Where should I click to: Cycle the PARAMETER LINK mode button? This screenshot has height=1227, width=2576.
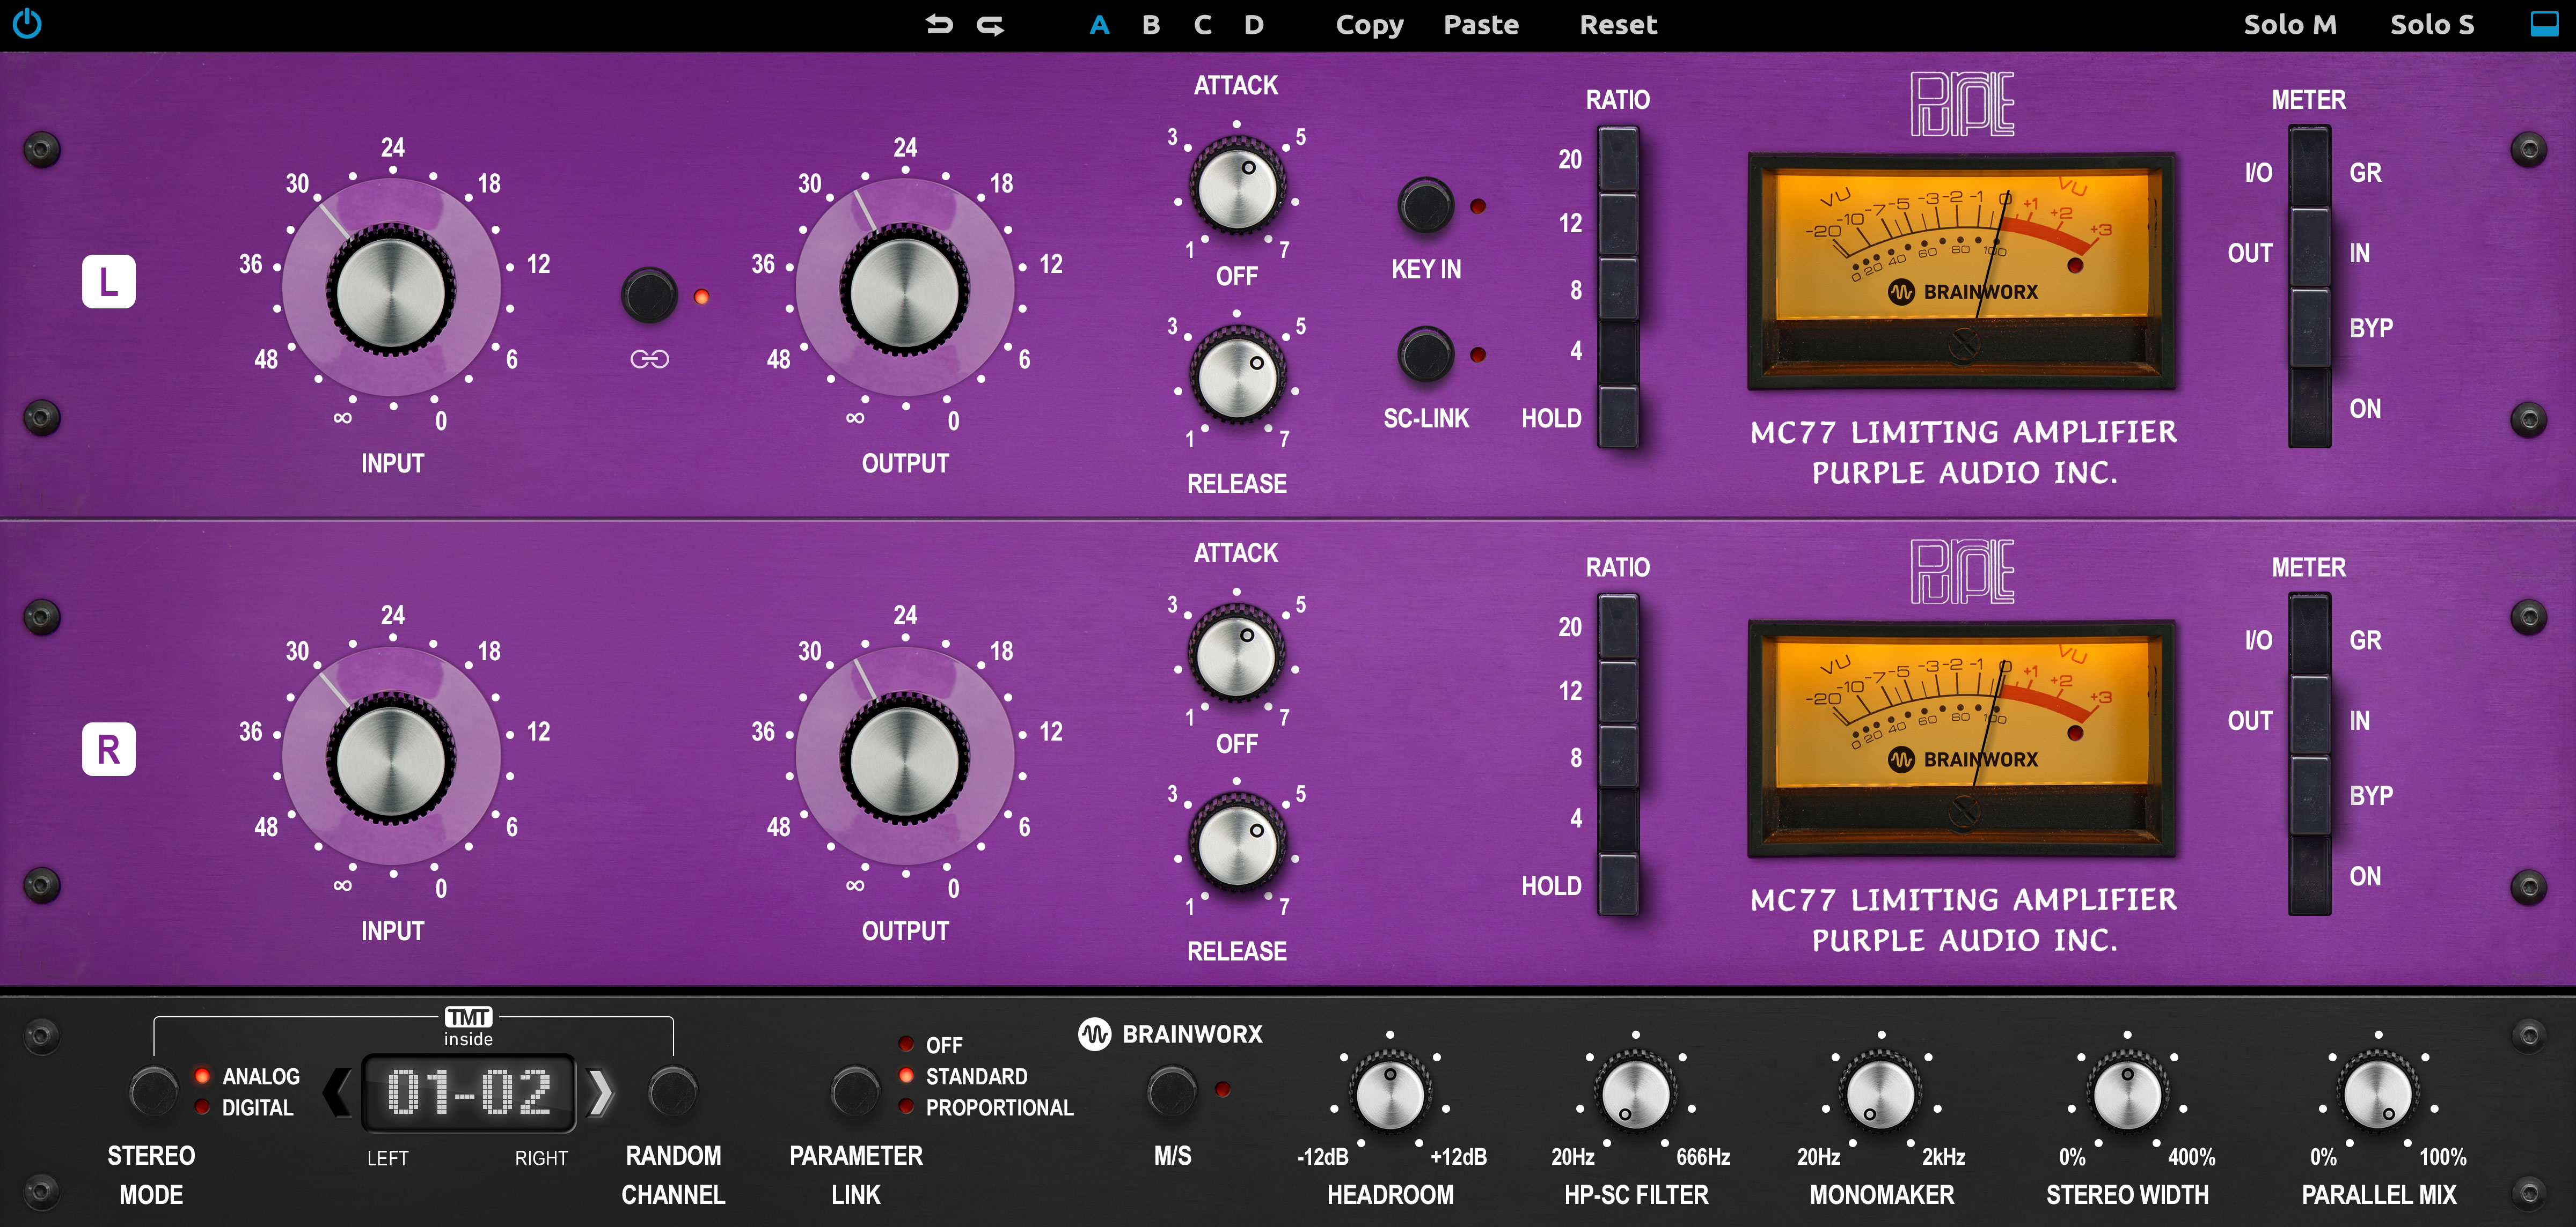pyautogui.click(x=855, y=1091)
